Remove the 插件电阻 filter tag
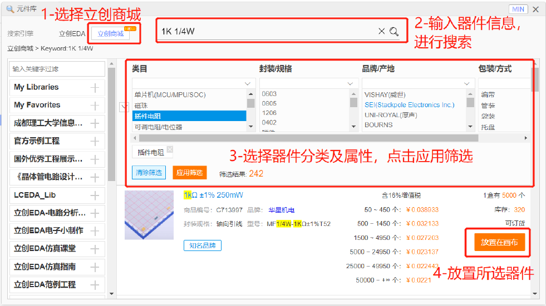 pos(170,149)
